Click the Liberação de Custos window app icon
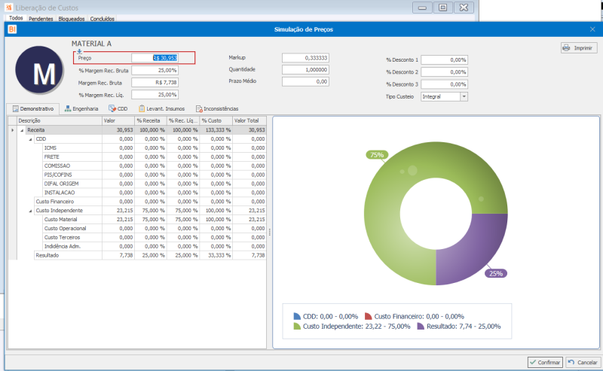 tap(9, 8)
